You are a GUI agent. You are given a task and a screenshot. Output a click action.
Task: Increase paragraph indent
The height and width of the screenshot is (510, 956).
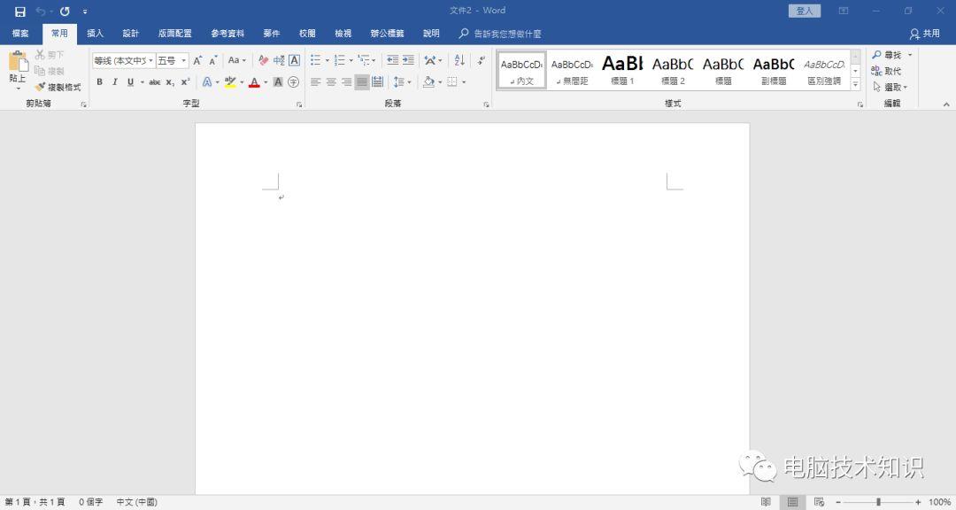(408, 60)
